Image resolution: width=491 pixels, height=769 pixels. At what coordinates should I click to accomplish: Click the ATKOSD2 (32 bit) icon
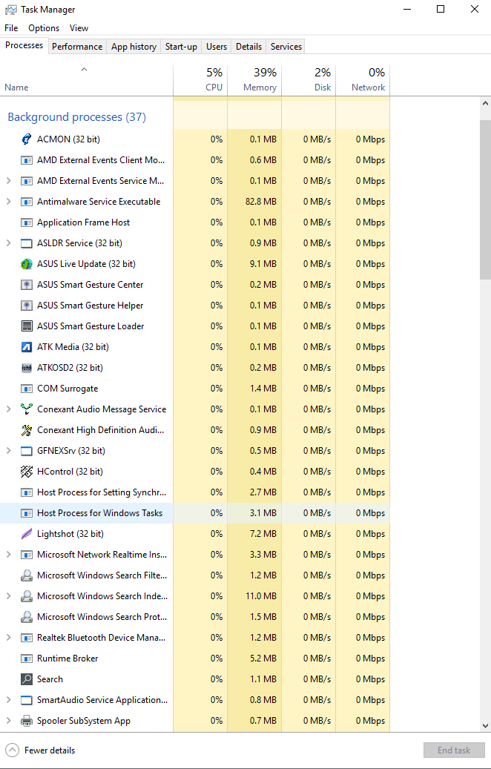[27, 367]
